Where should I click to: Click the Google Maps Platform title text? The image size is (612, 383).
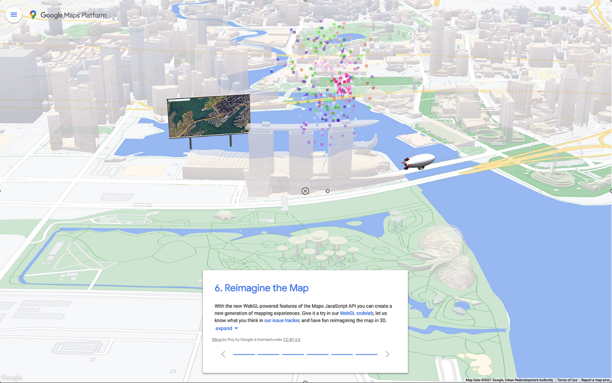click(x=73, y=15)
